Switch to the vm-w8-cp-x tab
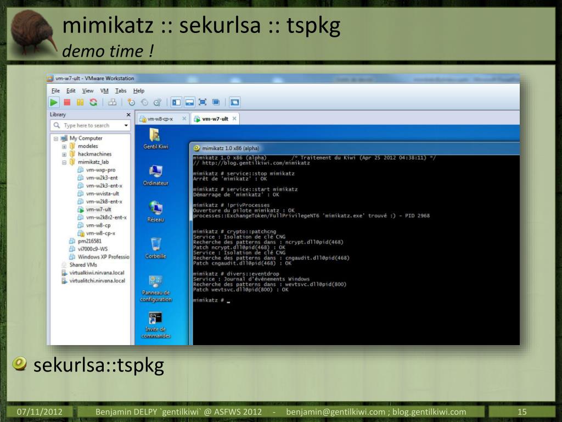The image size is (562, 422). tap(160, 119)
